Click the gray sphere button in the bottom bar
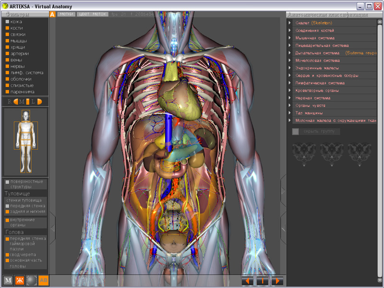384x288 pixels. pos(32,280)
